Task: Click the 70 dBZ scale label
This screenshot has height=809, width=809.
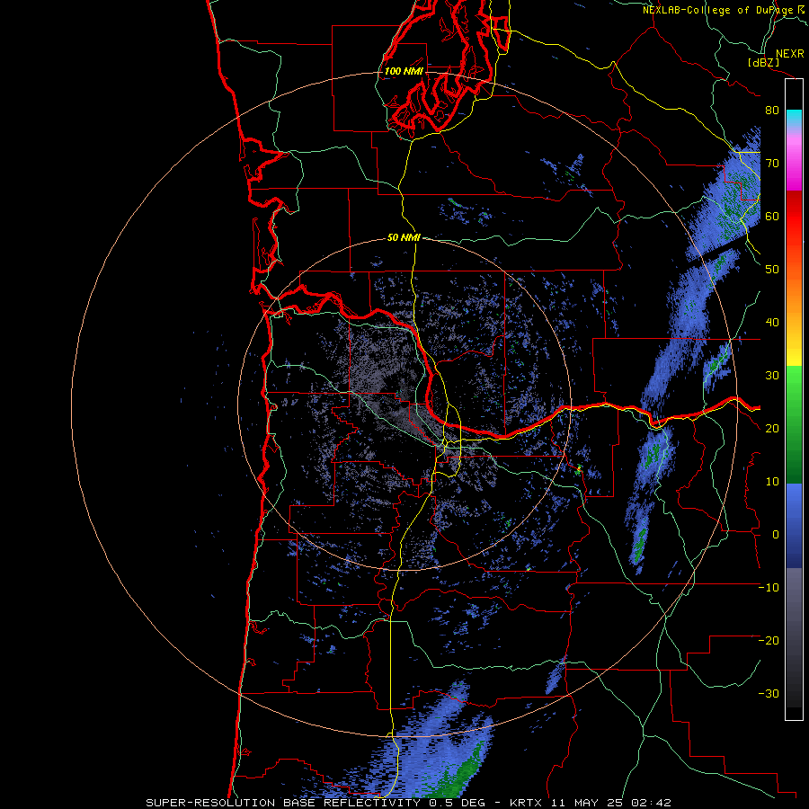Action: tap(772, 163)
